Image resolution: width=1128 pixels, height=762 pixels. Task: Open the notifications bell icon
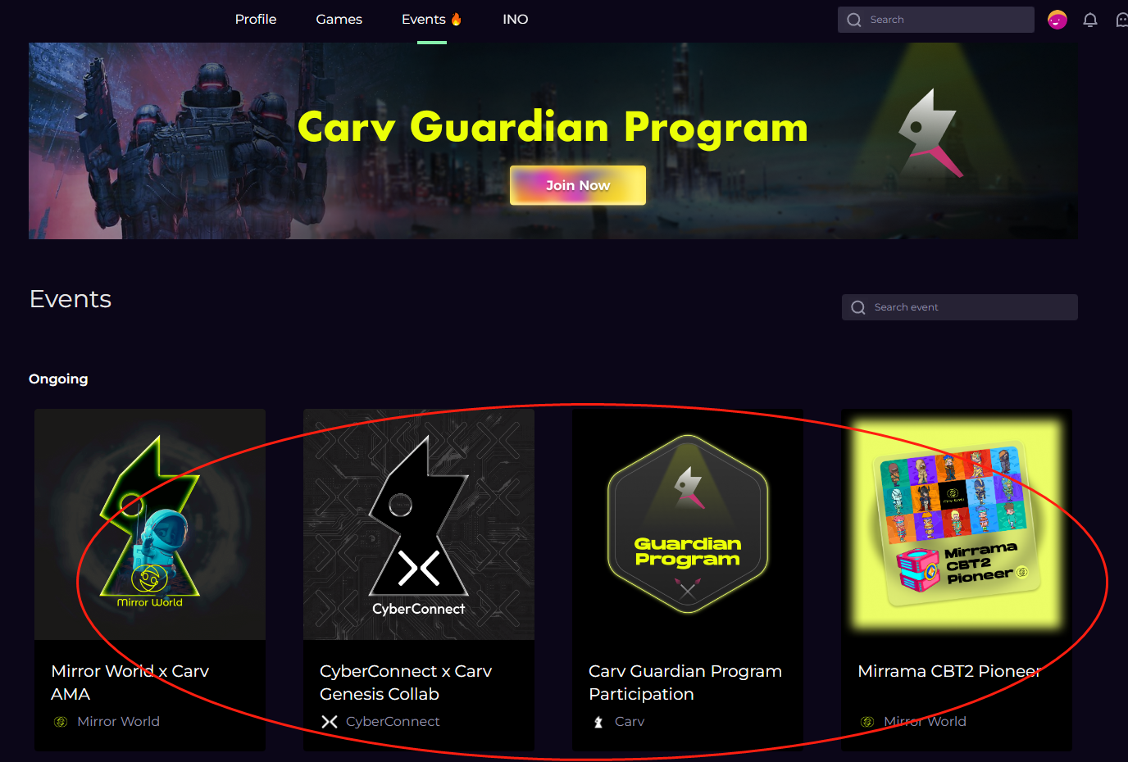(x=1090, y=20)
